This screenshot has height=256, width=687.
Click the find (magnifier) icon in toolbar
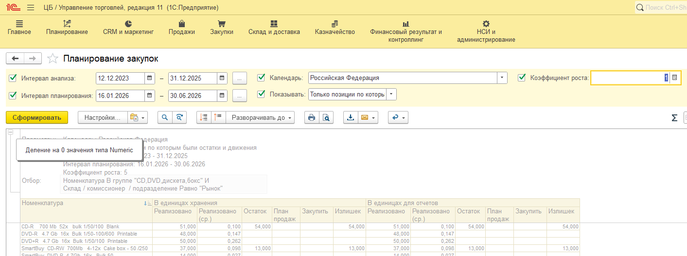tap(165, 117)
